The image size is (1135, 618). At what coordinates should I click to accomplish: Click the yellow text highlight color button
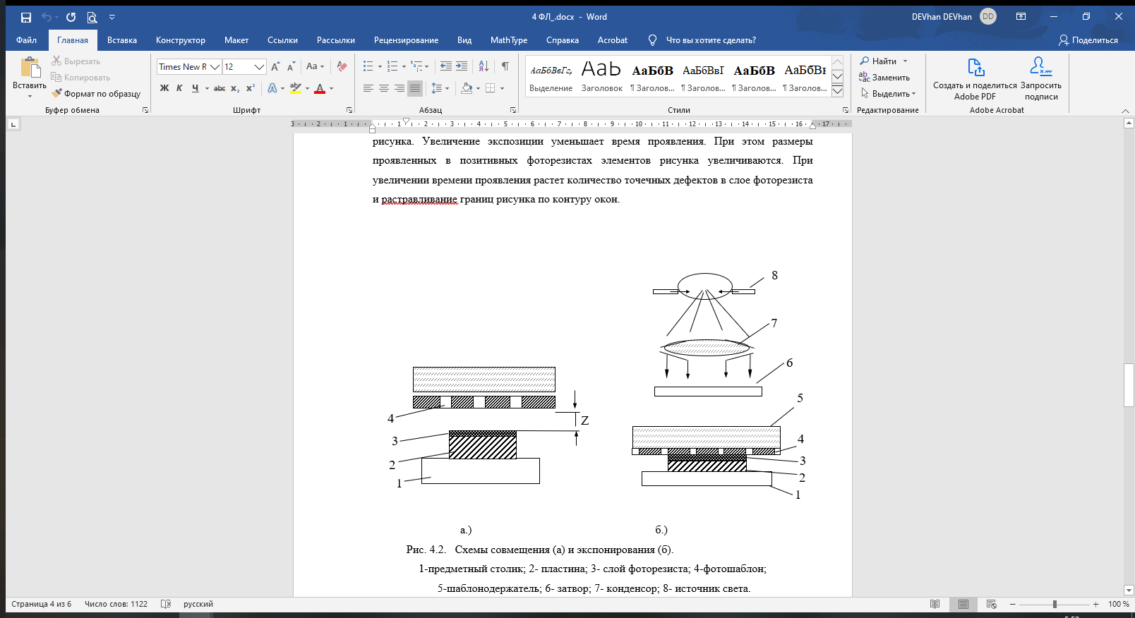(x=296, y=88)
